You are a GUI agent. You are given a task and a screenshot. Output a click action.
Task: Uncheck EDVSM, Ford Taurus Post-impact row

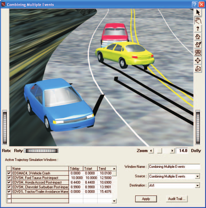tap(9, 178)
